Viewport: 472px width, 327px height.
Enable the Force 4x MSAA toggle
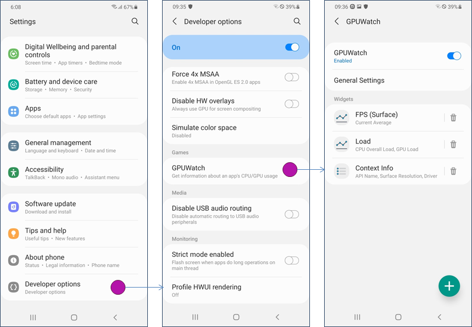292,77
